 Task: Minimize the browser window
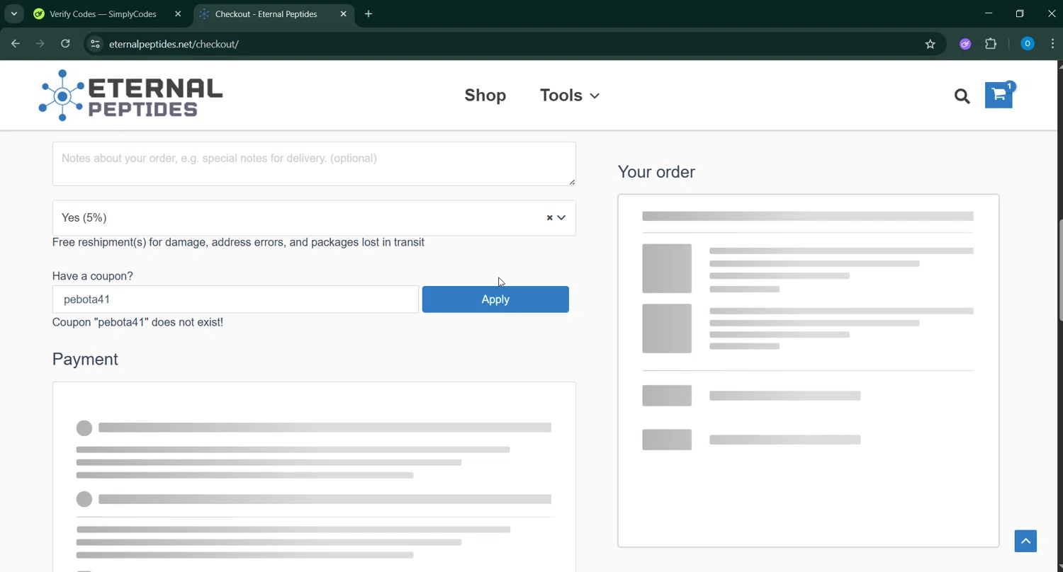click(x=989, y=13)
